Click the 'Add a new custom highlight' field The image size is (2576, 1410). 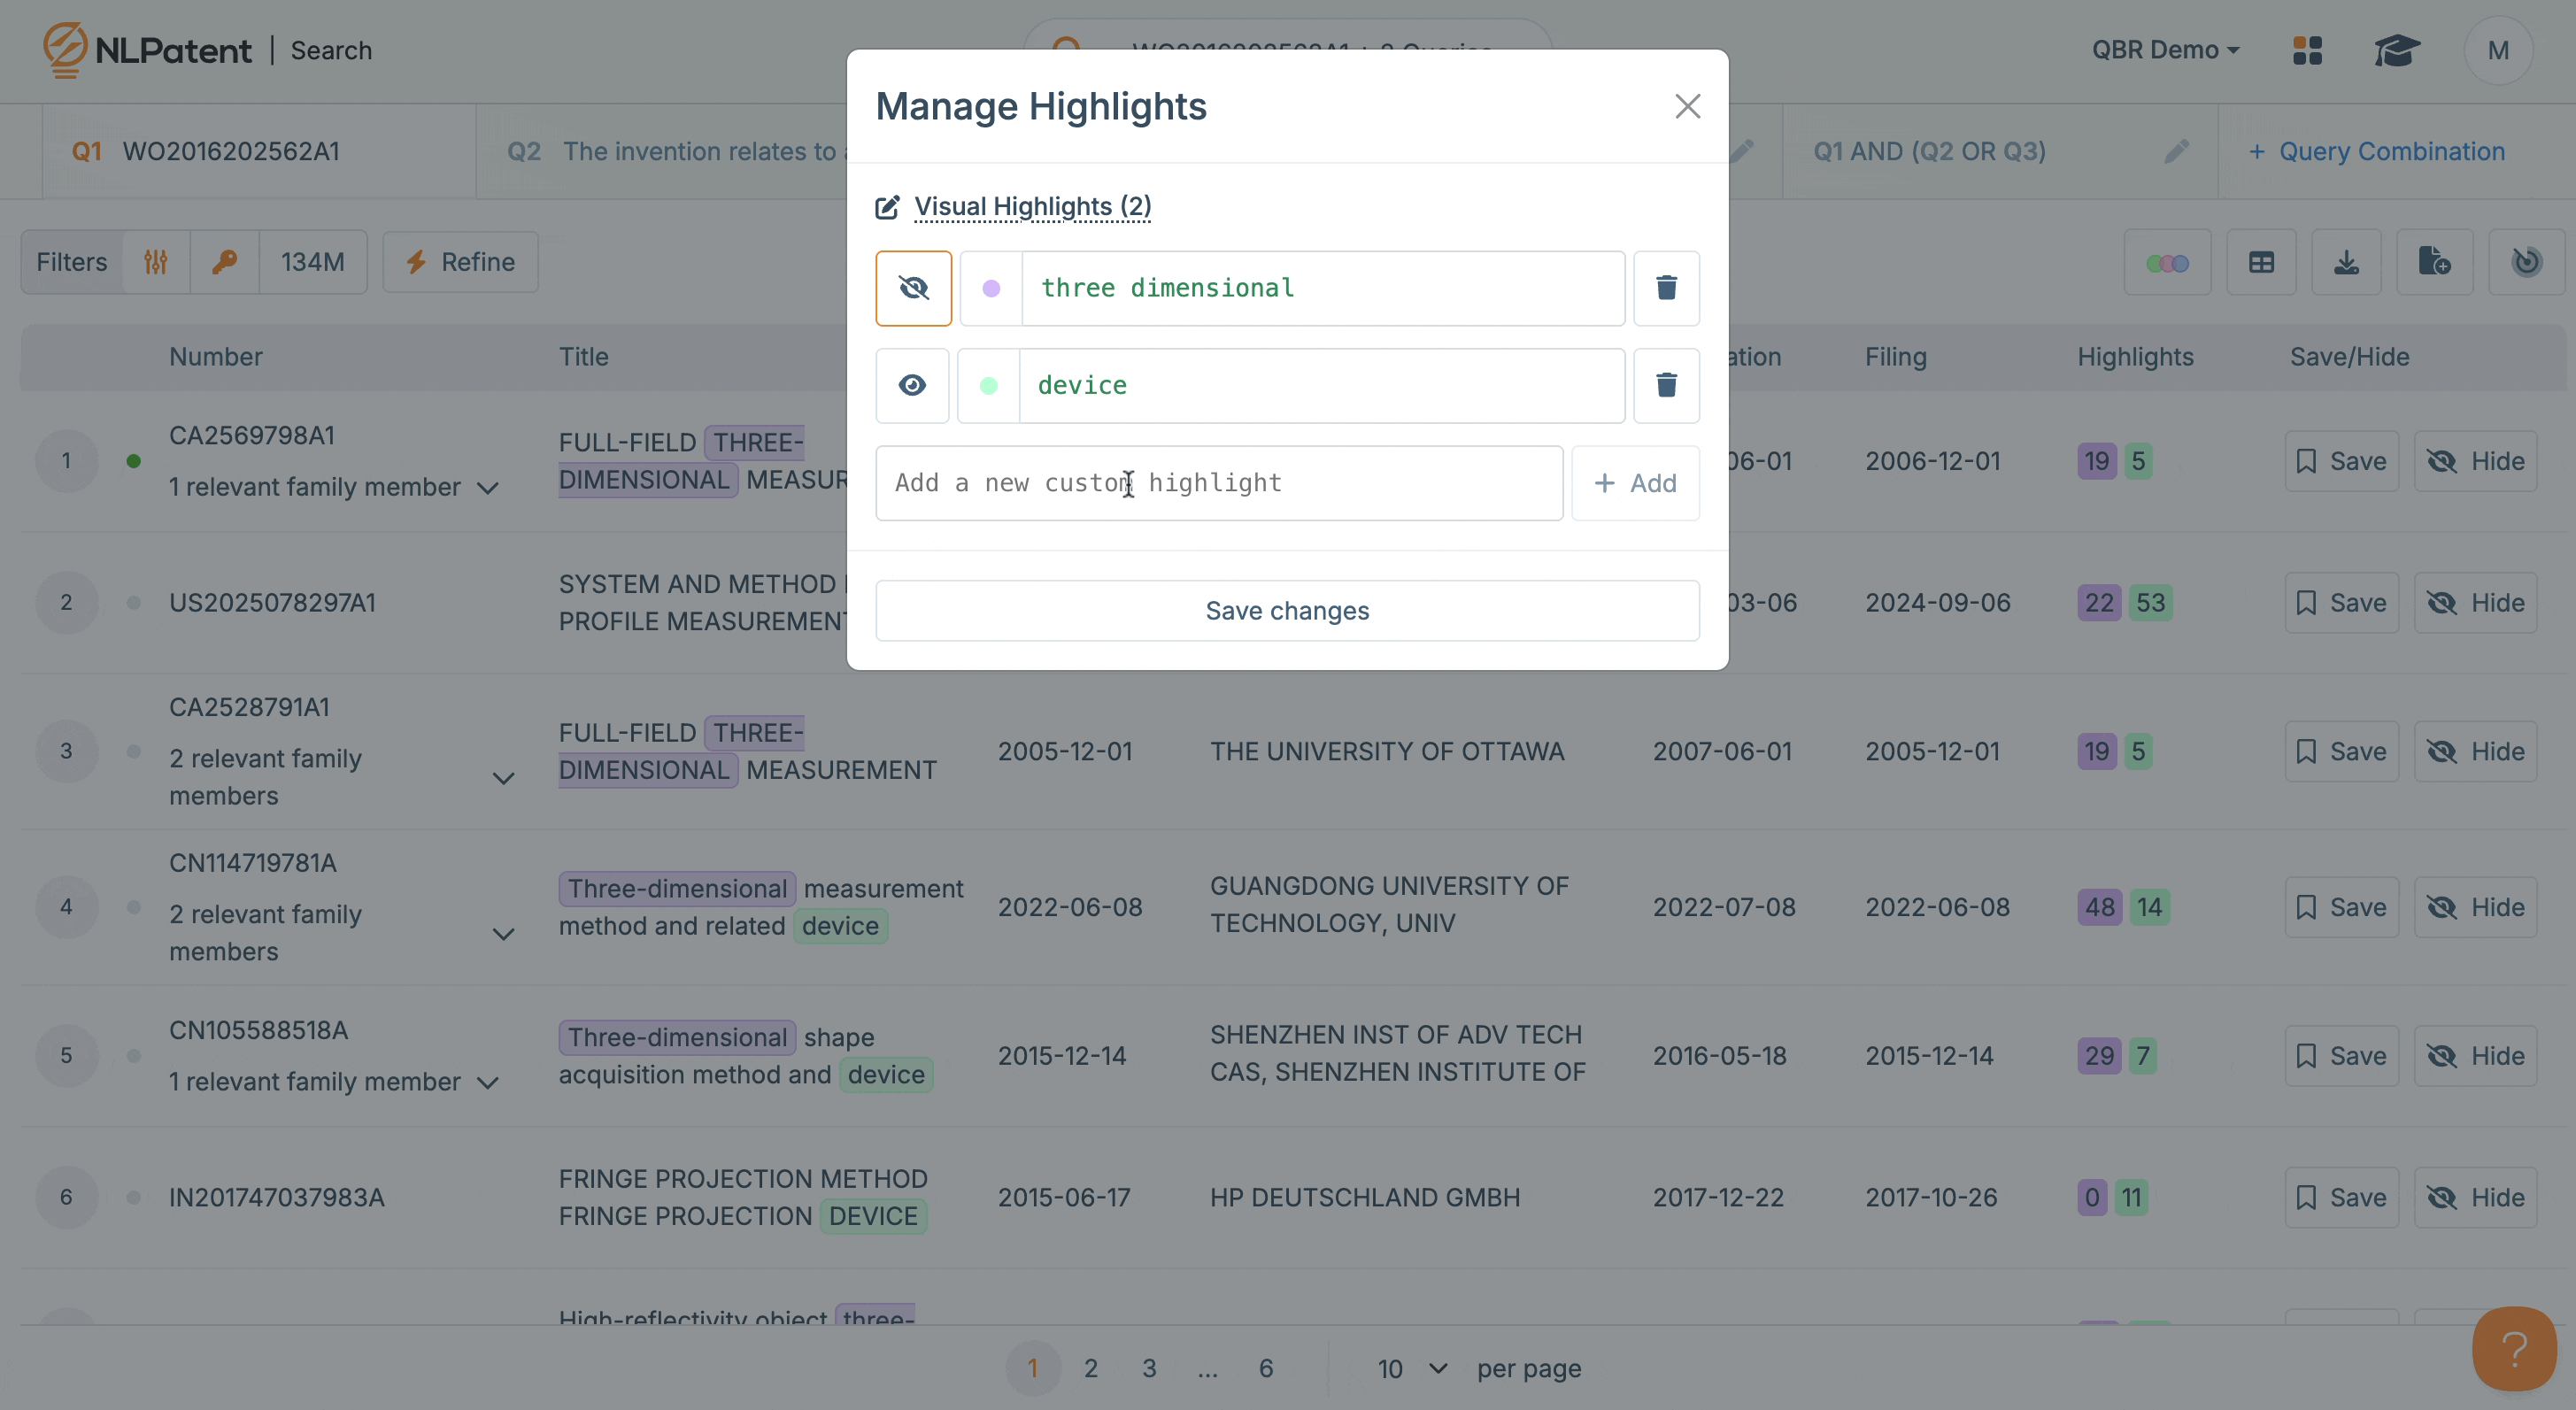(1218, 483)
